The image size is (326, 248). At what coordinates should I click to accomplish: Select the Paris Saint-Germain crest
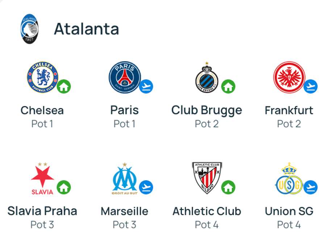[x=125, y=77]
